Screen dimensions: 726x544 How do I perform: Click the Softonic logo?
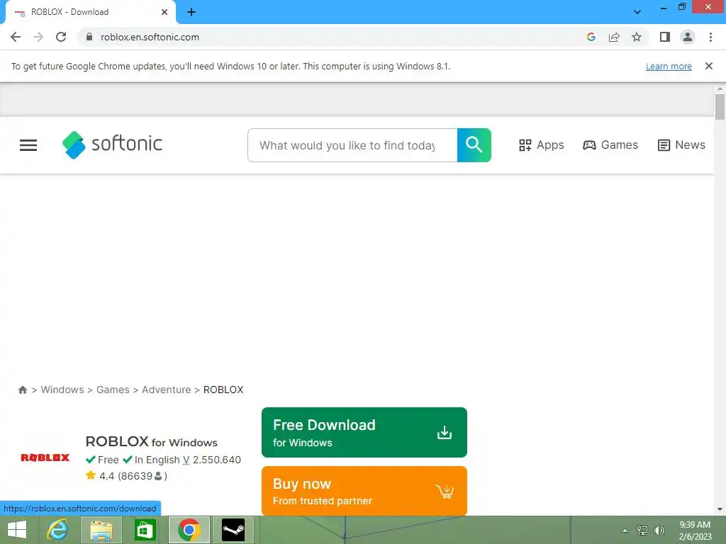(x=112, y=144)
